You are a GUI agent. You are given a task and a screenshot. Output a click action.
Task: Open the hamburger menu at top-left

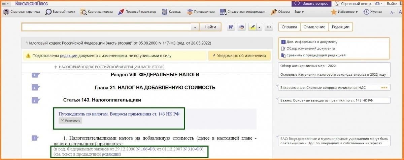click(x=5, y=4)
